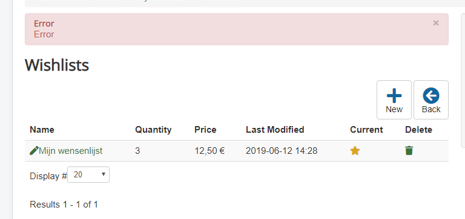The image size is (465, 219).
Task: Select the 12,50 € price cell
Action: (209, 151)
